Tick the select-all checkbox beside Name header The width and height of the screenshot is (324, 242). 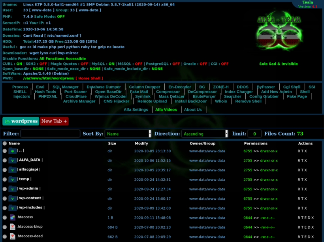click(5, 144)
